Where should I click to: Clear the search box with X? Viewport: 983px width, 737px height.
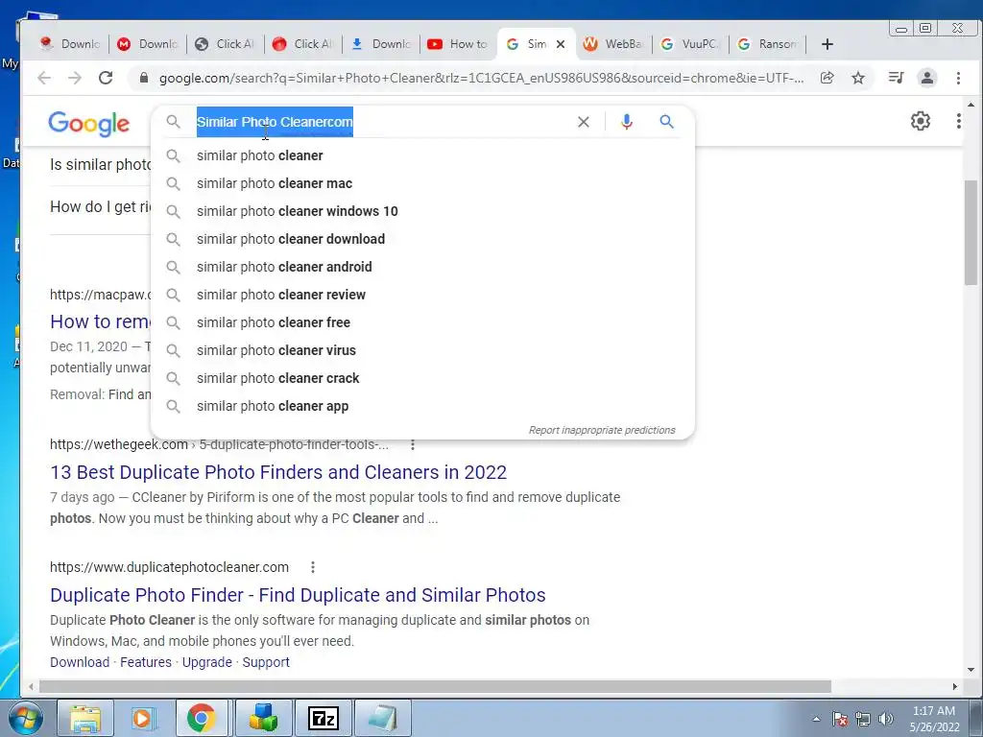coord(583,122)
